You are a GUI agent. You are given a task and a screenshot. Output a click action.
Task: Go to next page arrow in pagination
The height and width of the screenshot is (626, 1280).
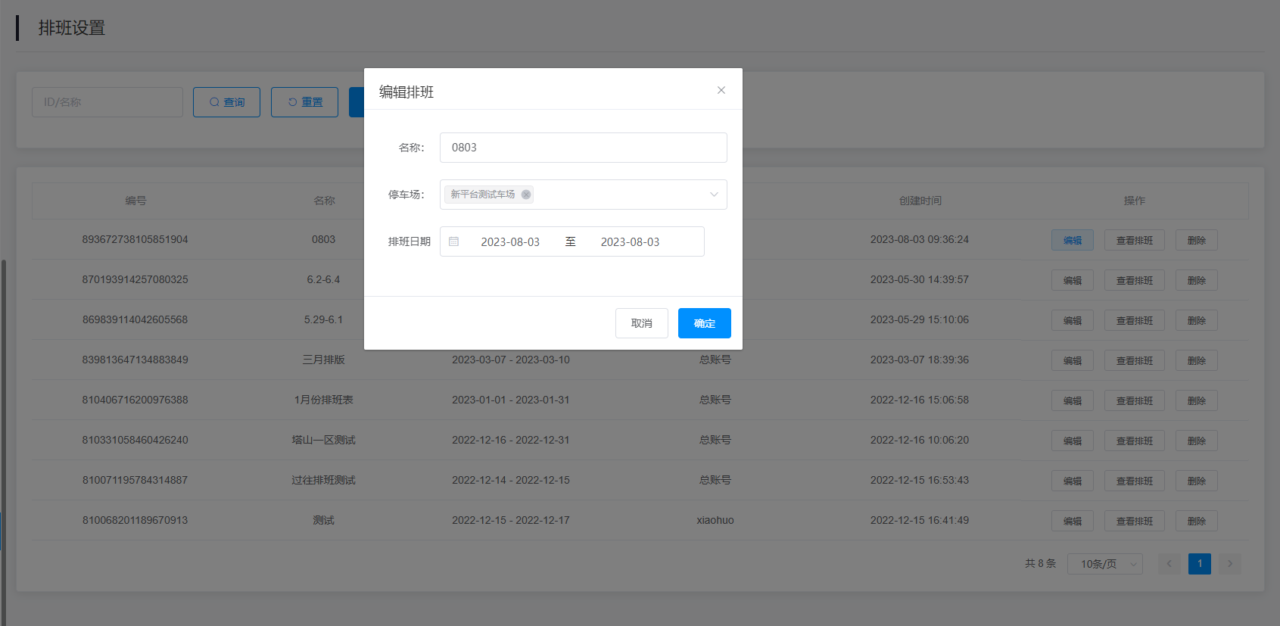(x=1229, y=564)
